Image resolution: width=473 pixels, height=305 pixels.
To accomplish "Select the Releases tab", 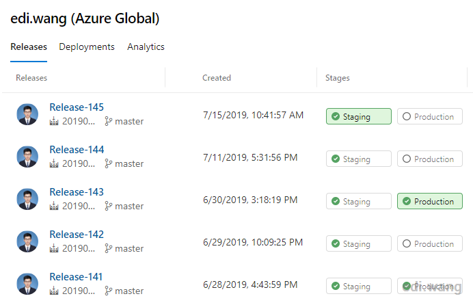I will point(29,47).
